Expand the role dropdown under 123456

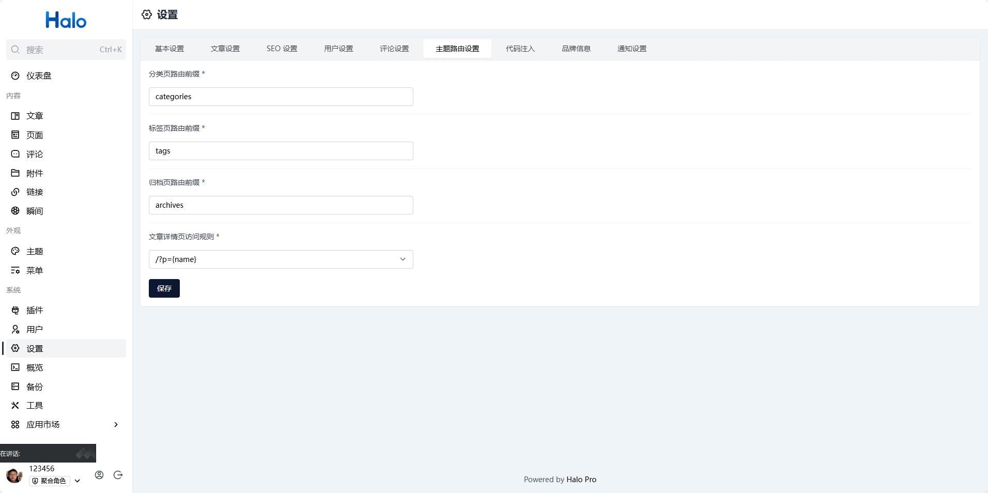[78, 481]
